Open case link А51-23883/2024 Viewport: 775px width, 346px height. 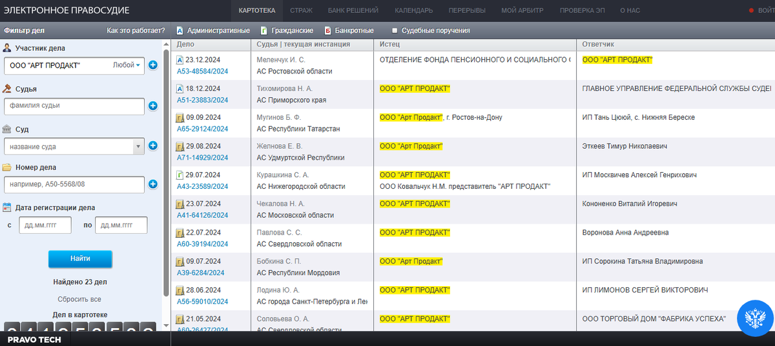pyautogui.click(x=203, y=100)
